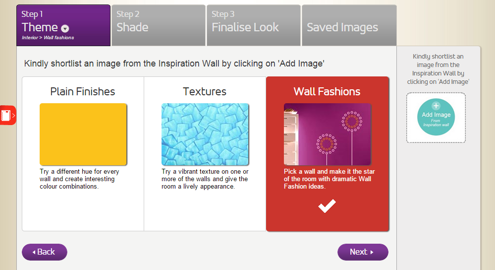This screenshot has height=270, width=495.
Task: Expand the small arrow on the red side tab
Action: coord(14,116)
